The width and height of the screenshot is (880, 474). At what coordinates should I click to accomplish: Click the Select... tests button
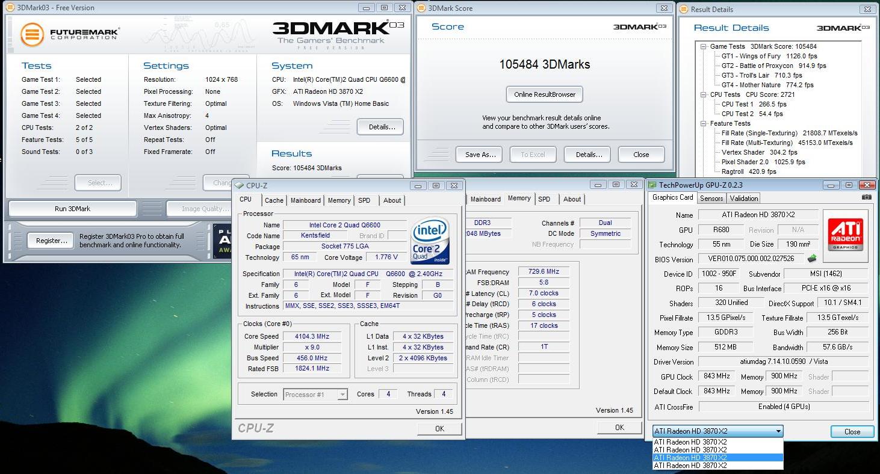(98, 183)
